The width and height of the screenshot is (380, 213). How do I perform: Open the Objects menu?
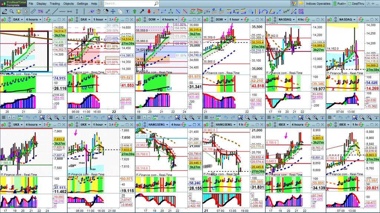pos(68,3)
